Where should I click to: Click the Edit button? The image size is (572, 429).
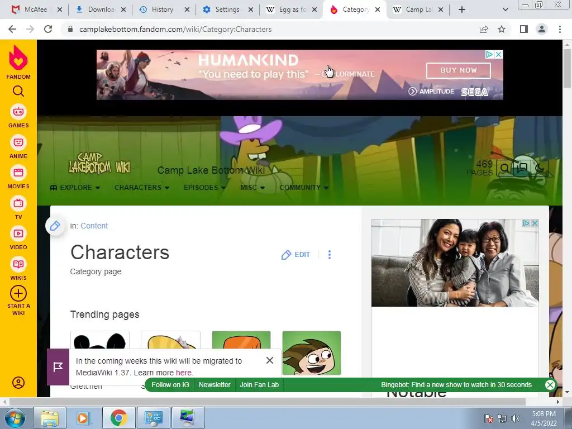(296, 255)
